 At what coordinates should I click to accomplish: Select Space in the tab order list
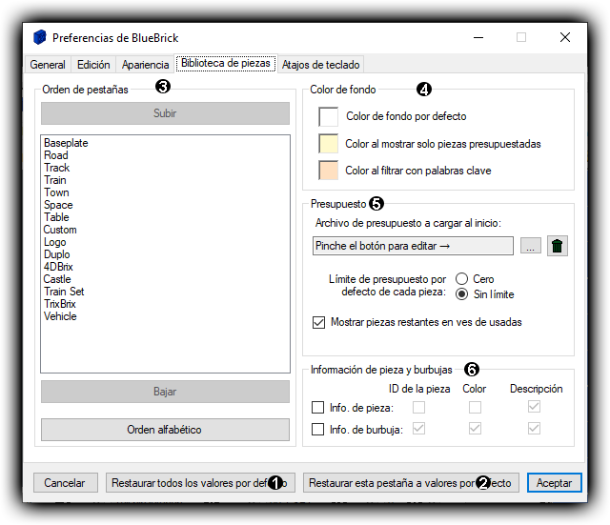pyautogui.click(x=165, y=205)
